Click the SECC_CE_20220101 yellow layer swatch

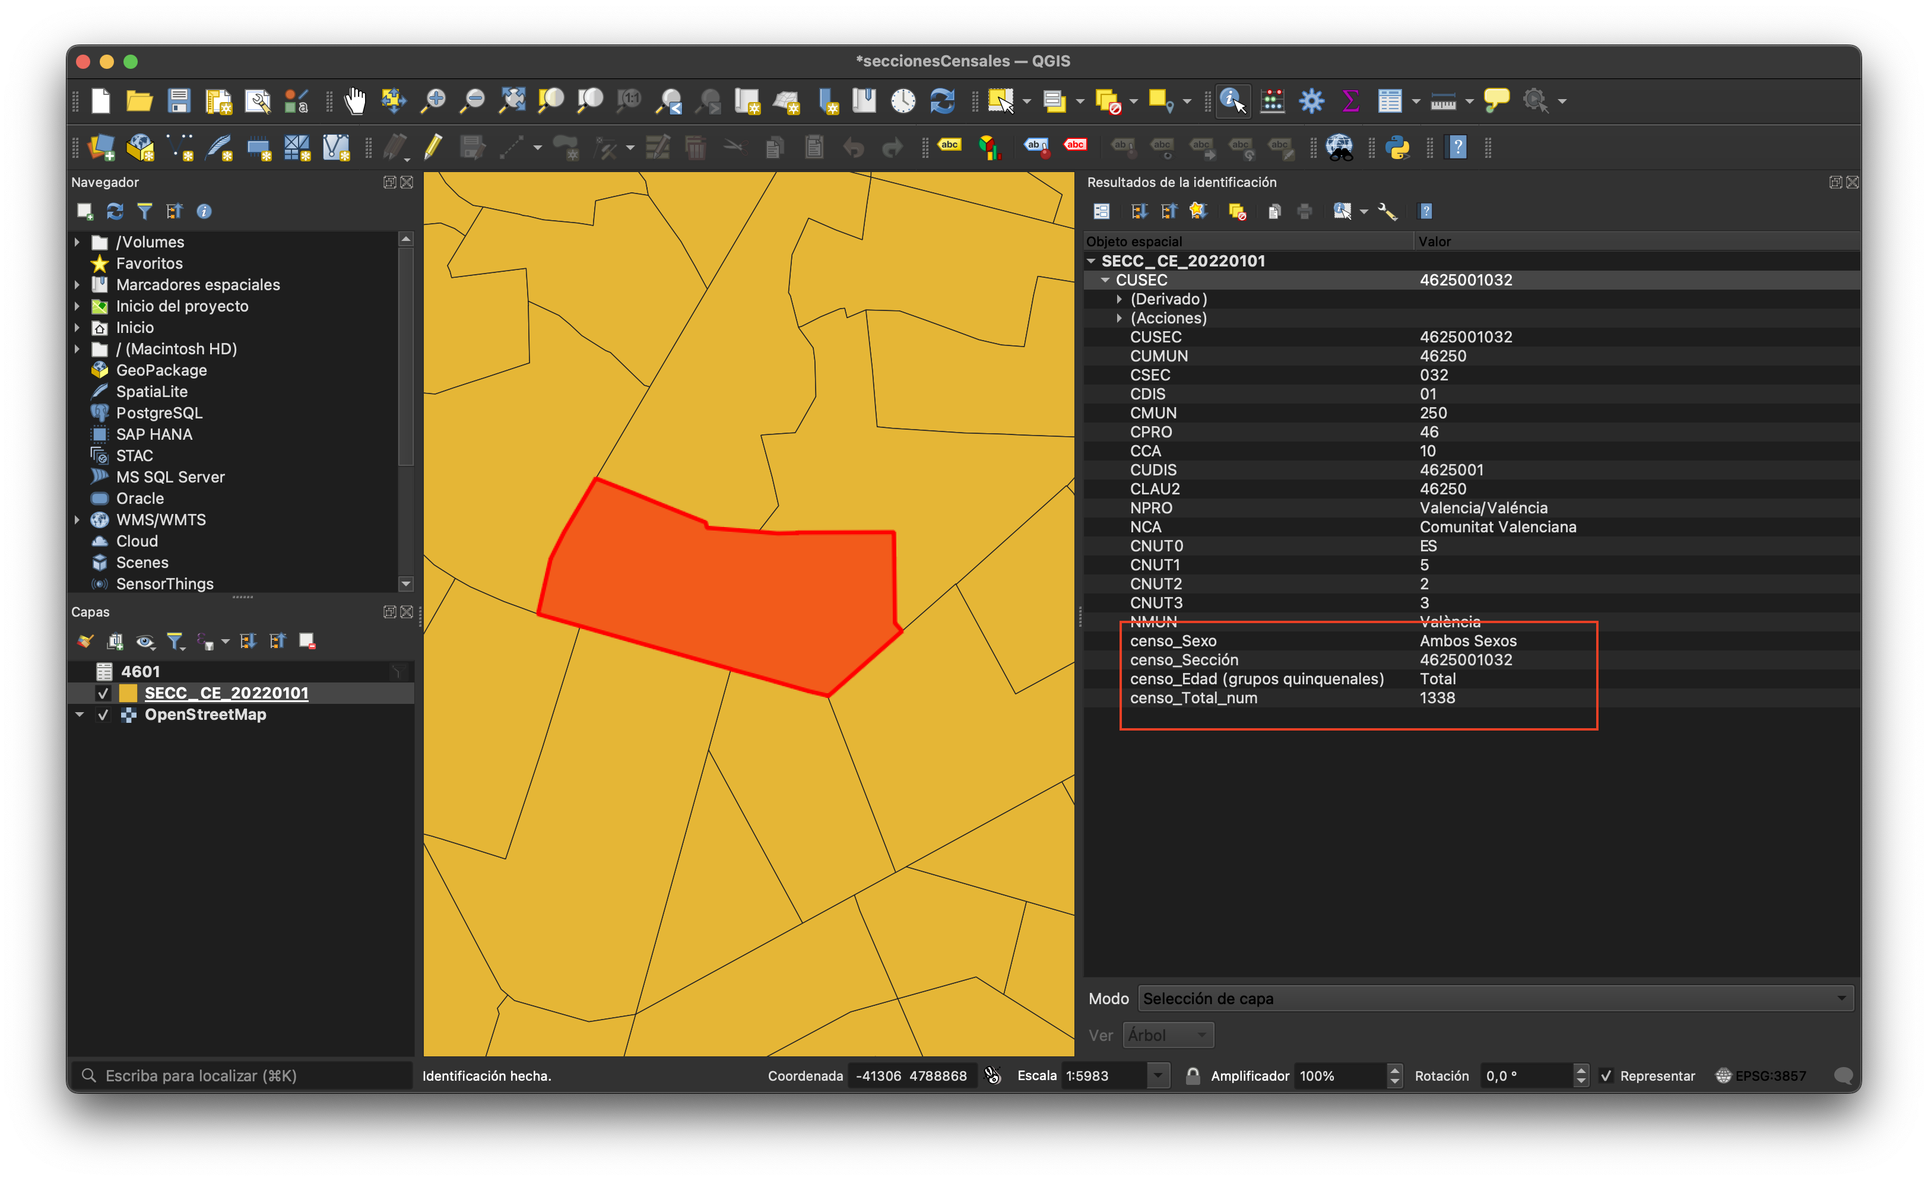pos(128,693)
